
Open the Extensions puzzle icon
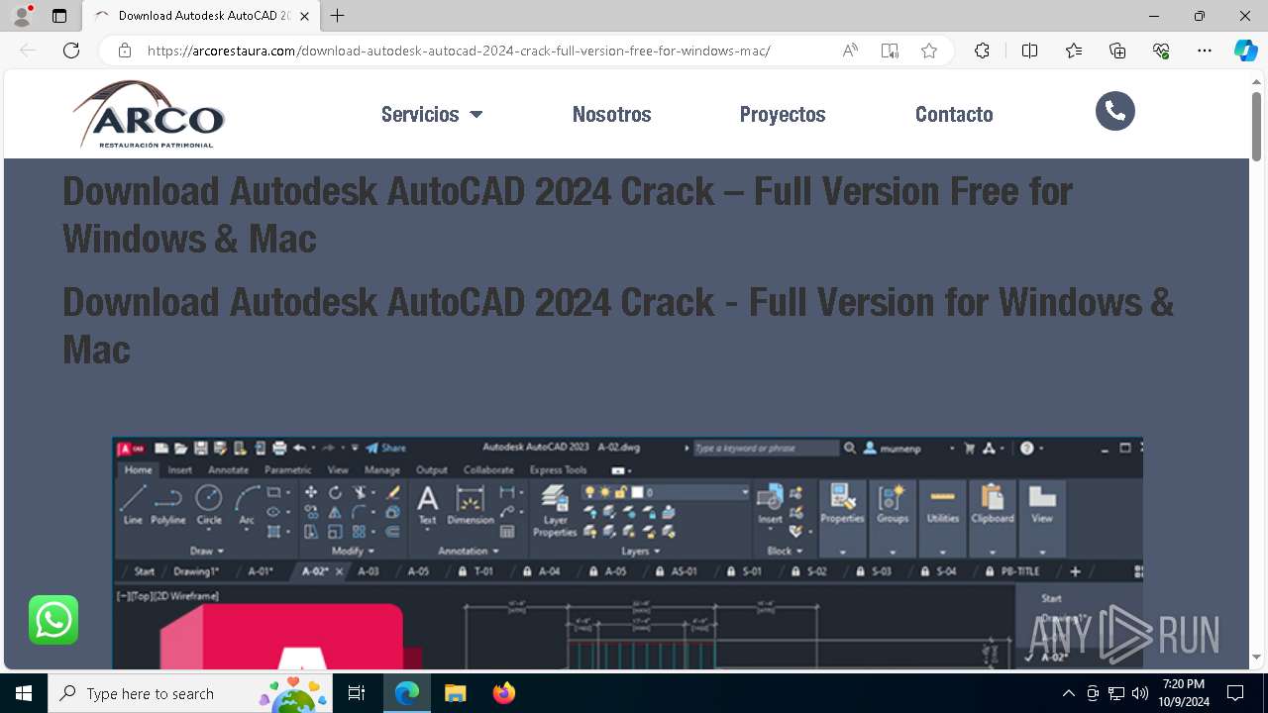(982, 51)
